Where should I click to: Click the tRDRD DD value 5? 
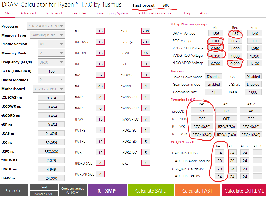[146, 152]
